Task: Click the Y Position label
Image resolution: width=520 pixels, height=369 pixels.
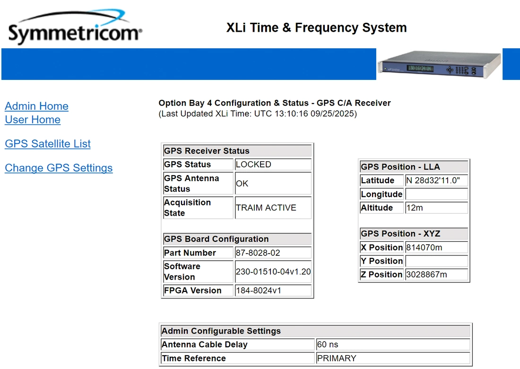Action: pos(382,261)
